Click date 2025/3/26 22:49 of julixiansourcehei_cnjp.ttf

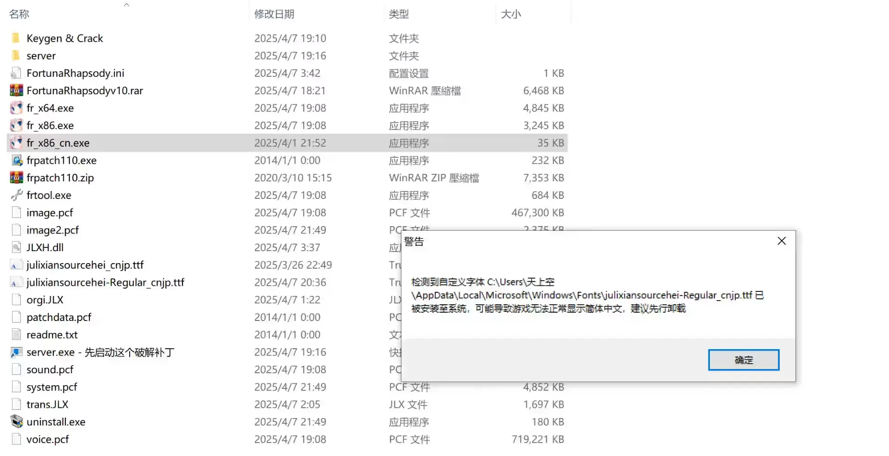coord(293,265)
